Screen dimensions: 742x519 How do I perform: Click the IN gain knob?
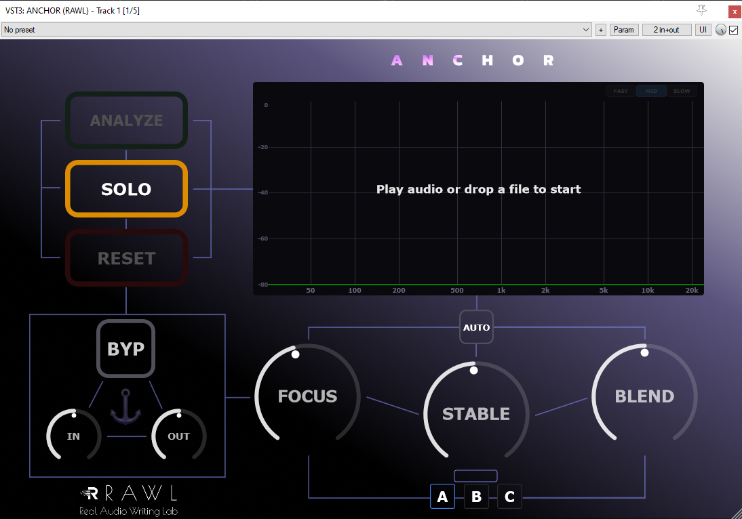click(74, 436)
